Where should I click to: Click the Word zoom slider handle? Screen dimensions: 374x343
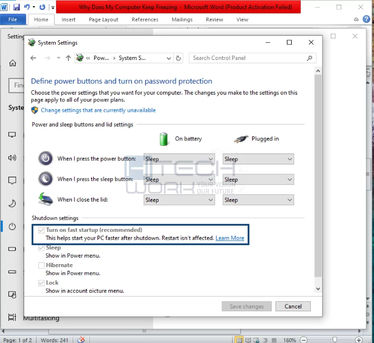335,340
